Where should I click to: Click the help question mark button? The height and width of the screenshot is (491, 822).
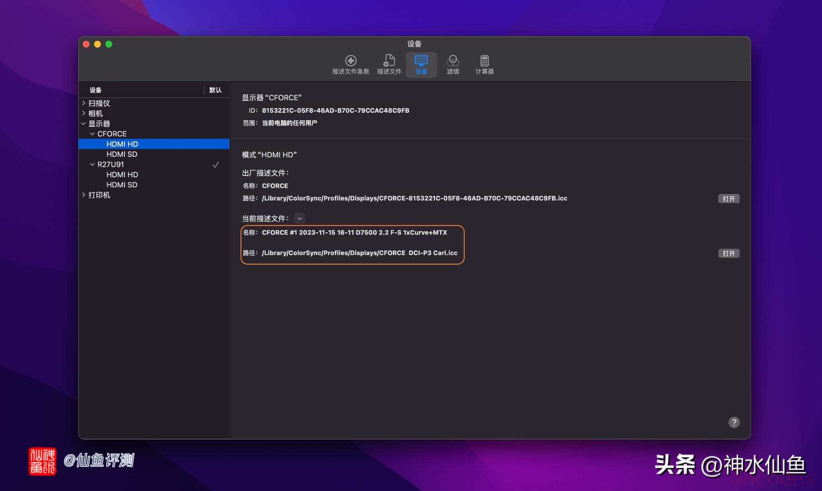[x=734, y=422]
